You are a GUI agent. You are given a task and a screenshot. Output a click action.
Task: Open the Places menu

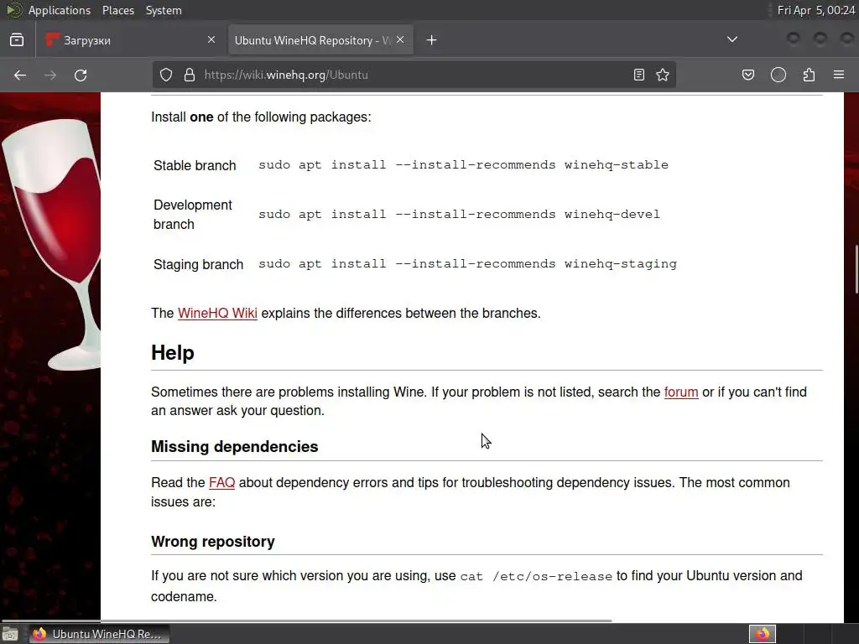pyautogui.click(x=118, y=10)
